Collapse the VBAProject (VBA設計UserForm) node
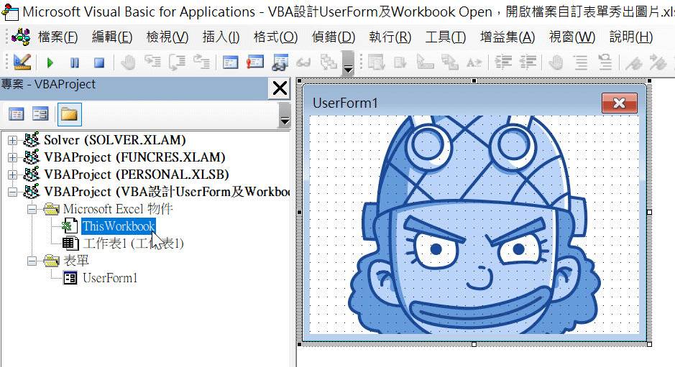This screenshot has height=367, width=675. coord(12,192)
